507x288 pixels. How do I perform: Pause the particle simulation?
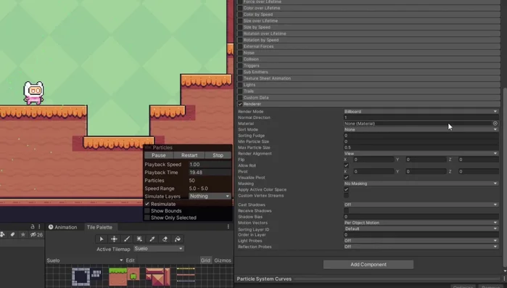[x=158, y=155]
